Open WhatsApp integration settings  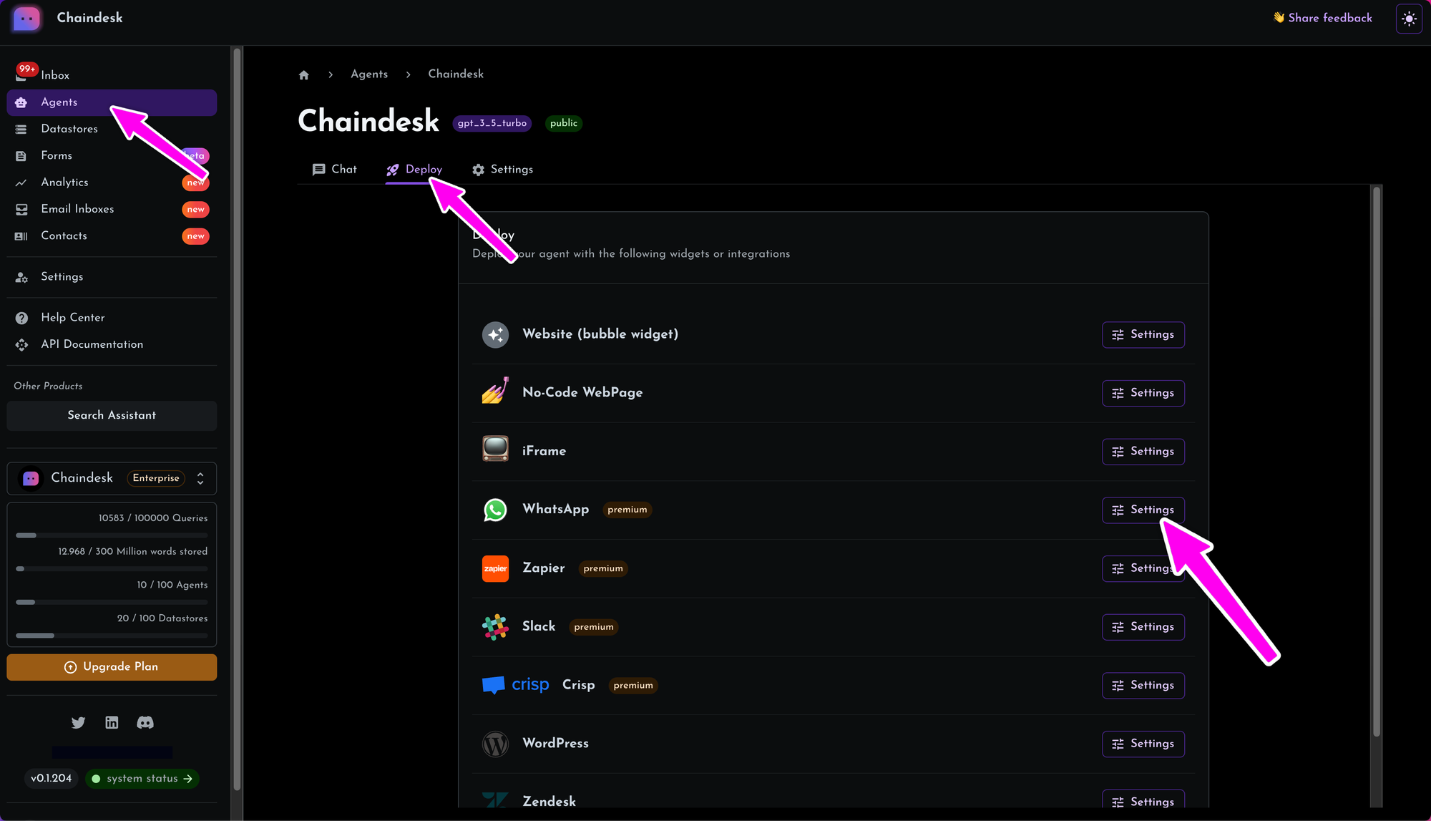[x=1142, y=510]
